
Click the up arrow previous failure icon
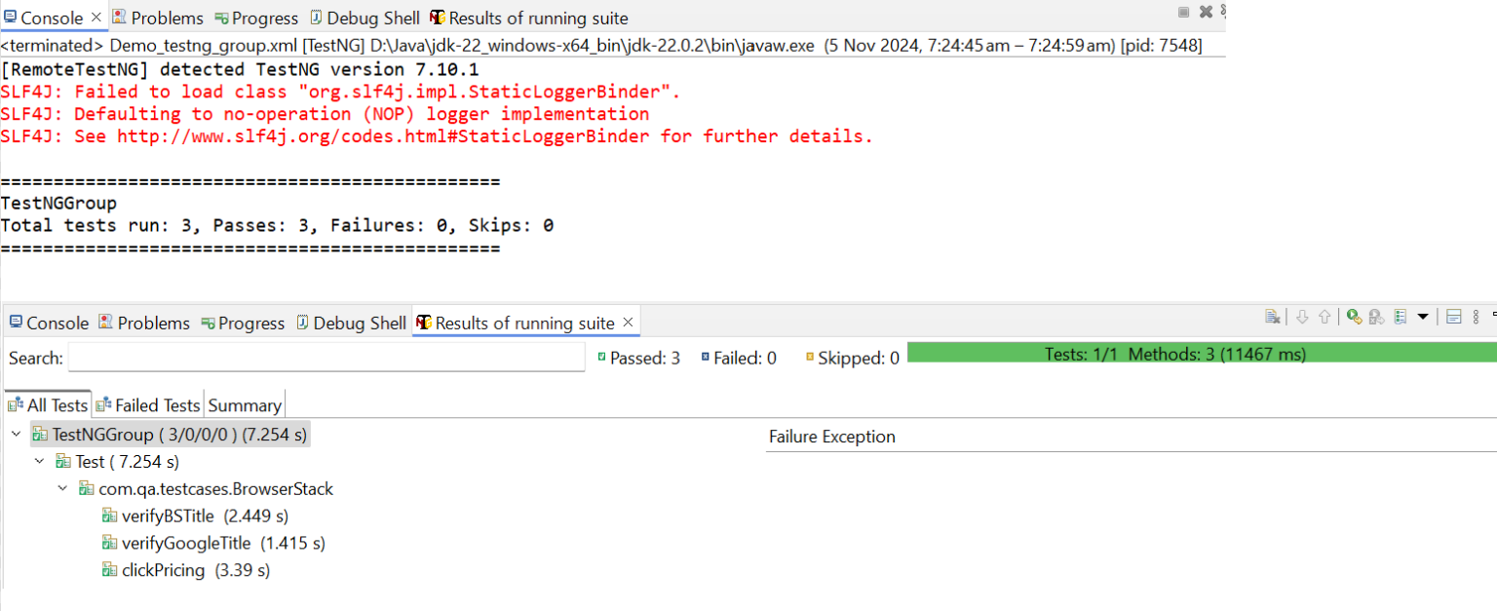1324,317
